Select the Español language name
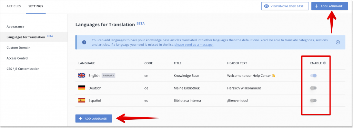 [94, 100]
